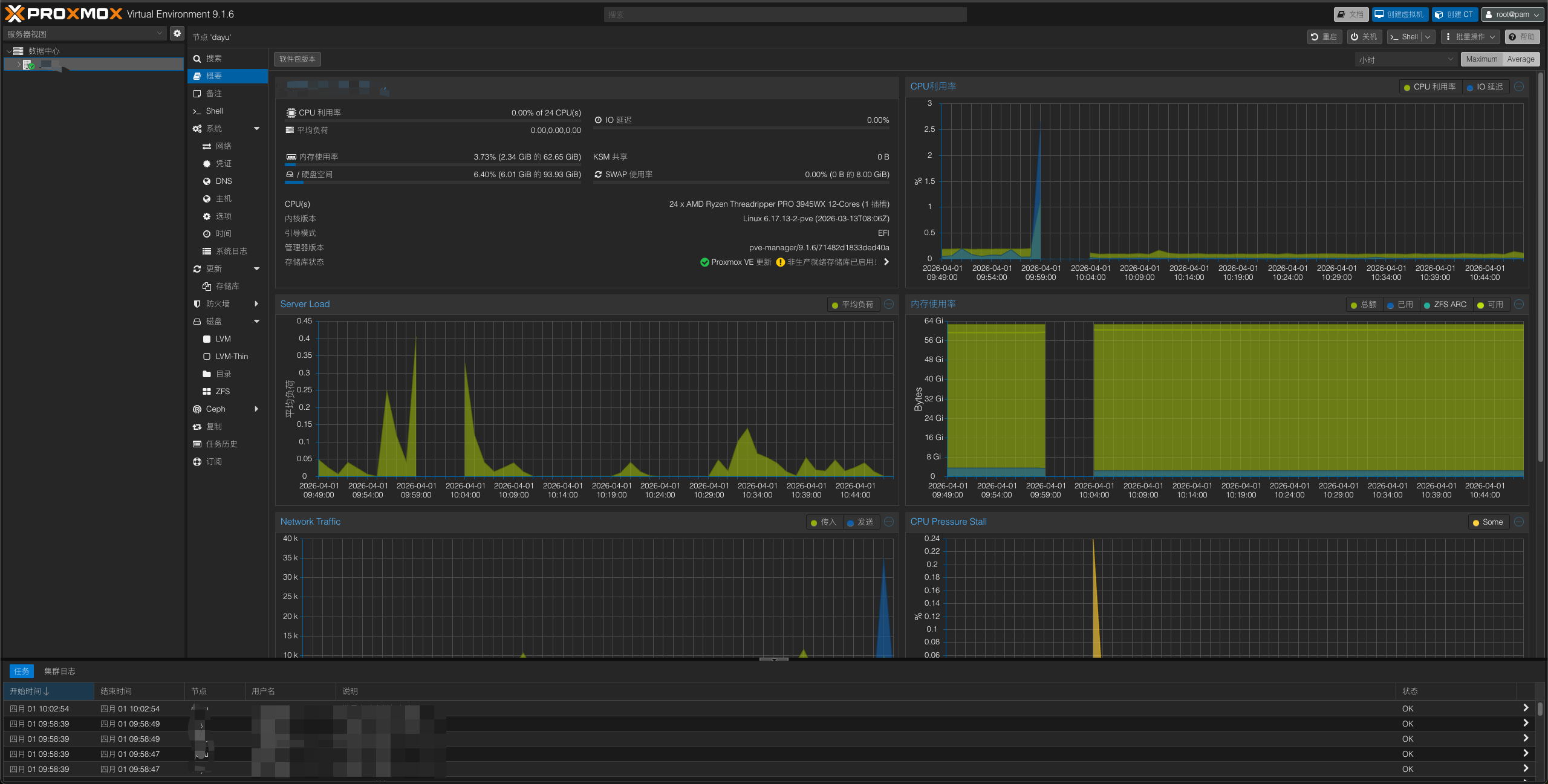
Task: Open the 小时 timeframe dropdown
Action: click(1405, 59)
